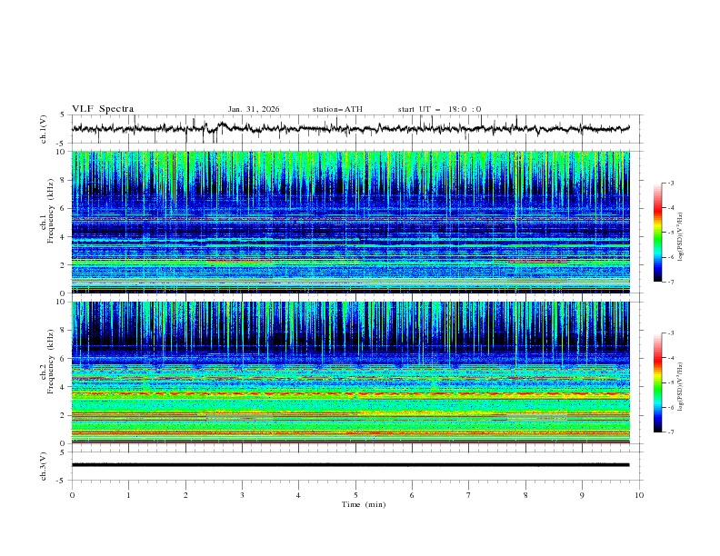
Task: Click the '9' tick on time axis
Action: pyautogui.click(x=582, y=495)
